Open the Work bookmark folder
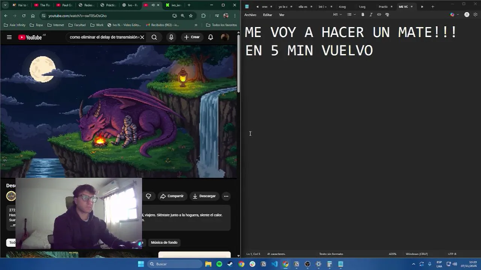Viewport: 481px width, 270px height. 97,25
